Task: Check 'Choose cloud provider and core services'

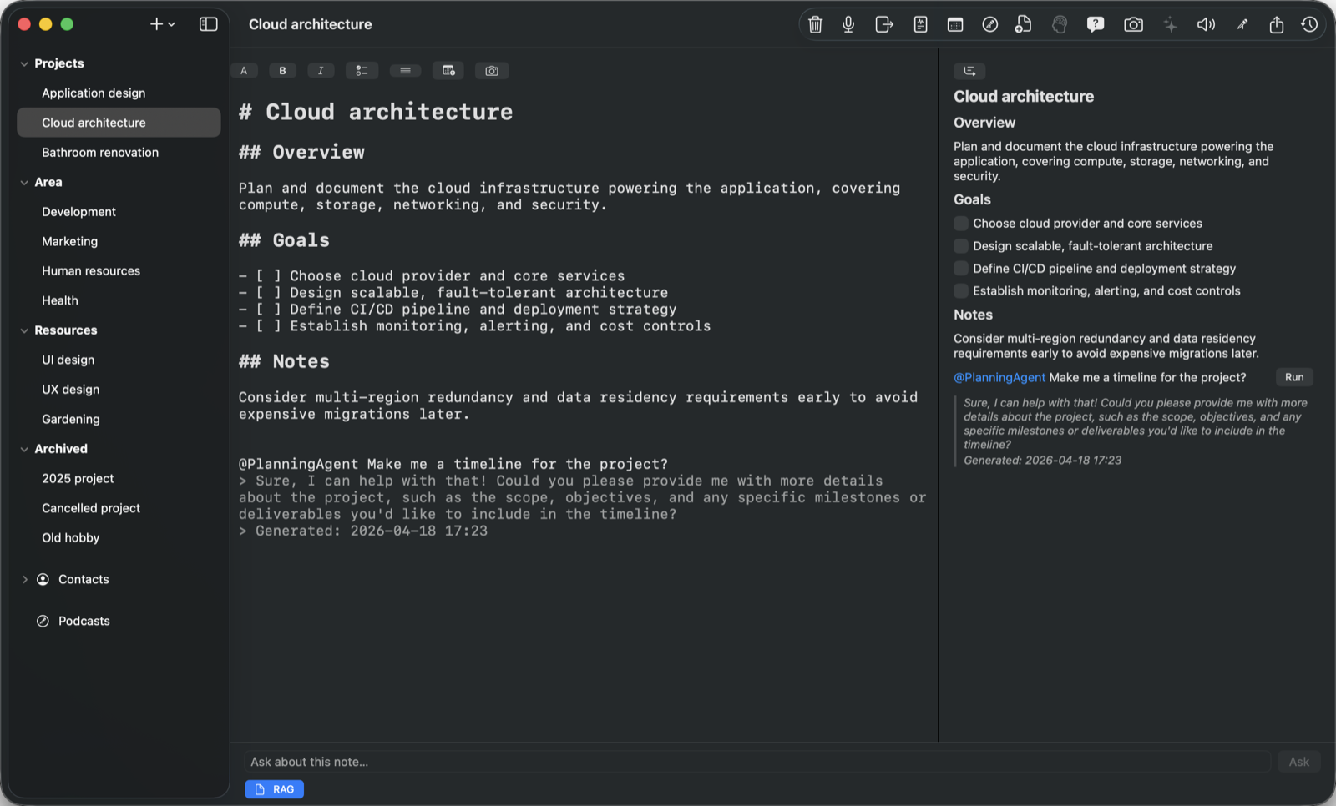Action: [961, 224]
